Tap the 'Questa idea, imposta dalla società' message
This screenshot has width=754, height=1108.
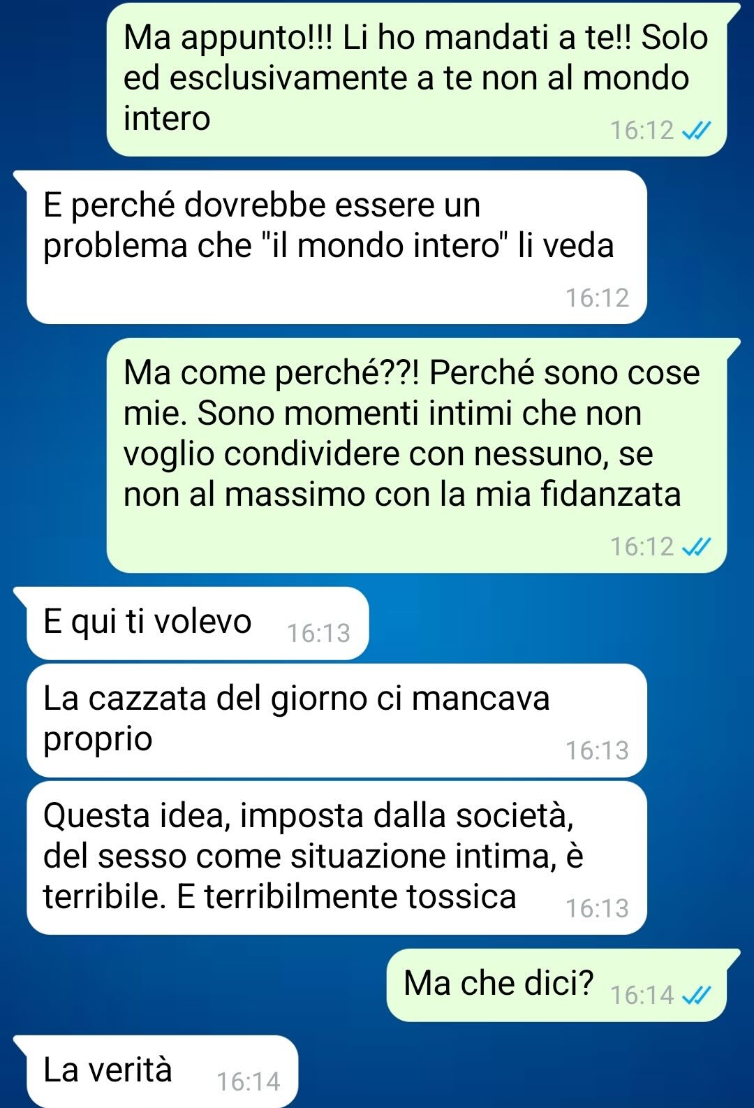coord(337,858)
